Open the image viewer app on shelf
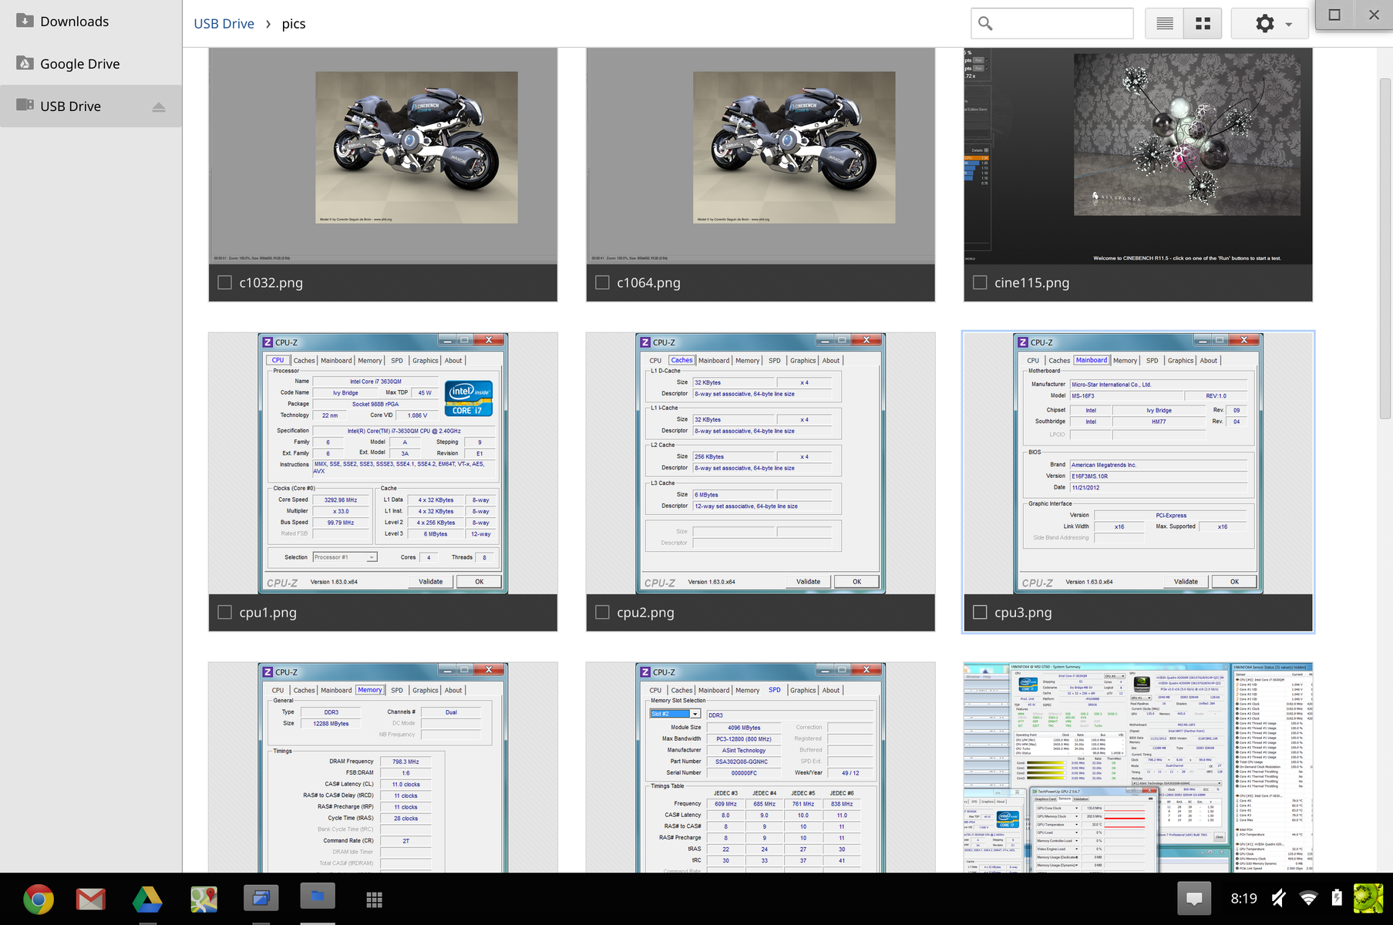The width and height of the screenshot is (1393, 925). point(261,899)
